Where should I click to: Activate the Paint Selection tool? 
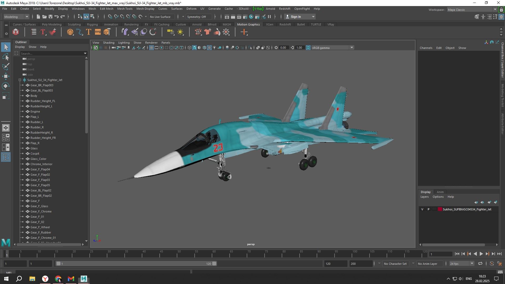pos(6,66)
